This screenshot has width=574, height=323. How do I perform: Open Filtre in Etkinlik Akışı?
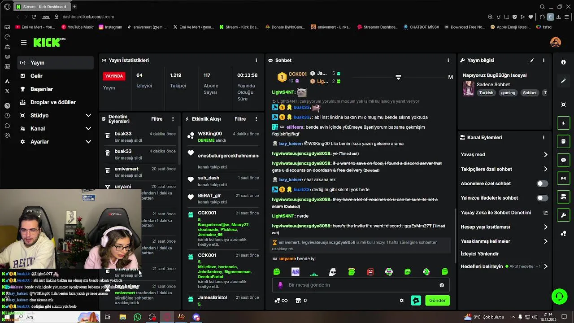click(240, 119)
